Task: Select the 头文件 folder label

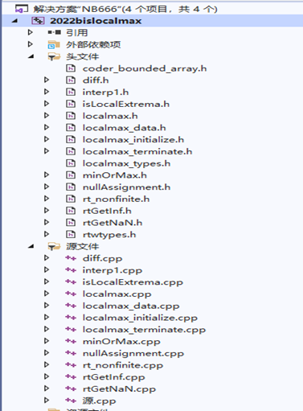Action: click(x=83, y=57)
